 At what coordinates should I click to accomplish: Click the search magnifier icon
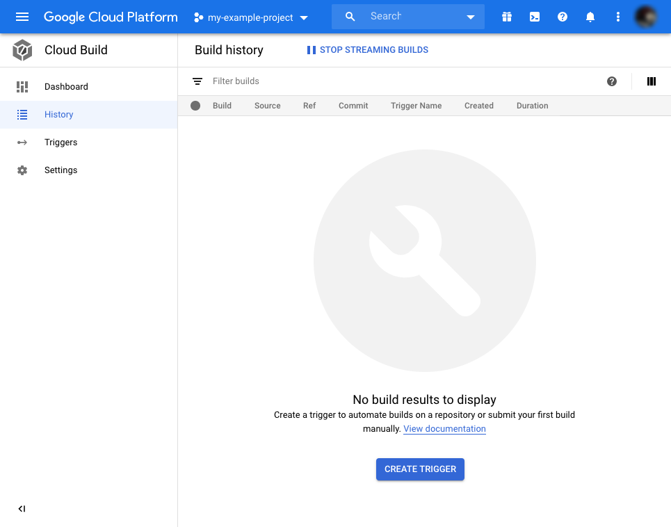[350, 17]
